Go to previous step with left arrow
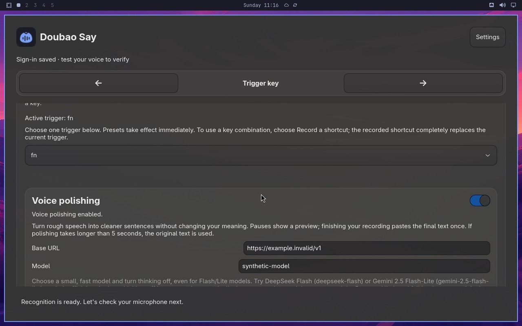Screen dimensions: 522x326 (99, 83)
